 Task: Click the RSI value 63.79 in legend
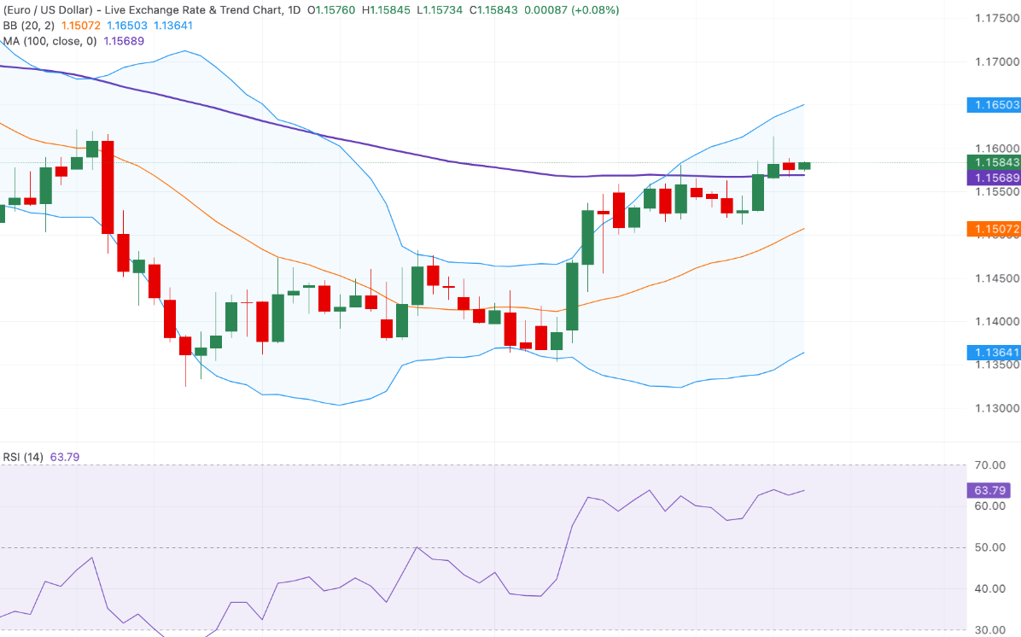pyautogui.click(x=65, y=457)
